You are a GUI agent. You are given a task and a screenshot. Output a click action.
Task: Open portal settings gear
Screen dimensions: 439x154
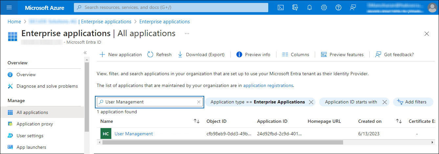point(324,8)
